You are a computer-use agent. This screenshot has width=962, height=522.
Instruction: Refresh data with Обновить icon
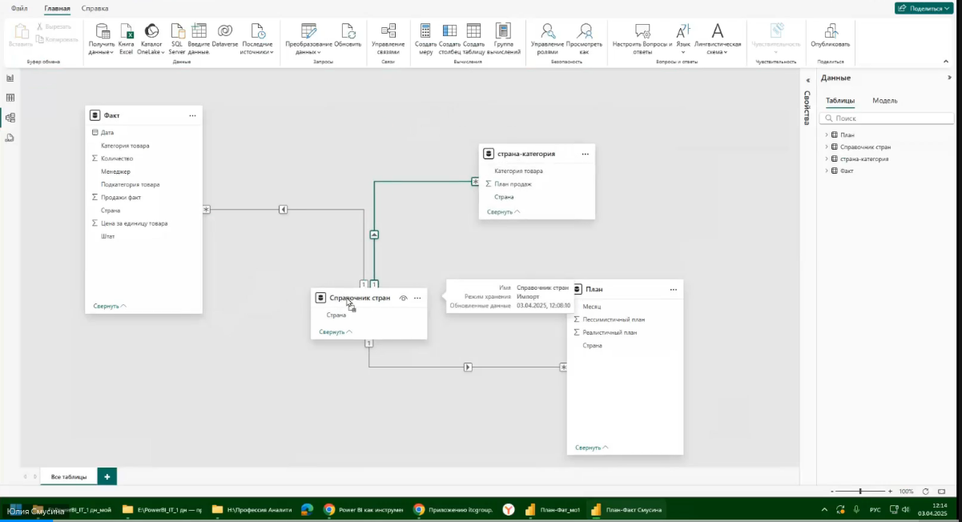(349, 36)
